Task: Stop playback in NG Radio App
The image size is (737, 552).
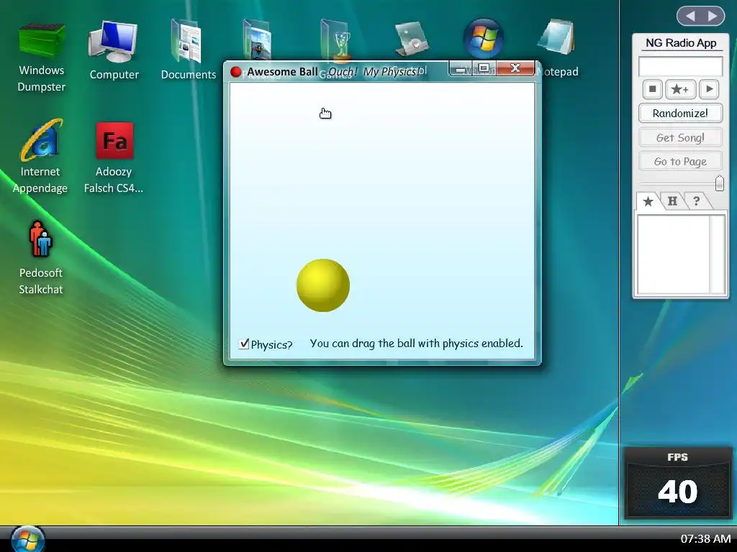Action: [x=652, y=89]
